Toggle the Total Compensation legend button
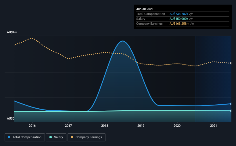The height and width of the screenshot is (146, 236). coord(25,137)
